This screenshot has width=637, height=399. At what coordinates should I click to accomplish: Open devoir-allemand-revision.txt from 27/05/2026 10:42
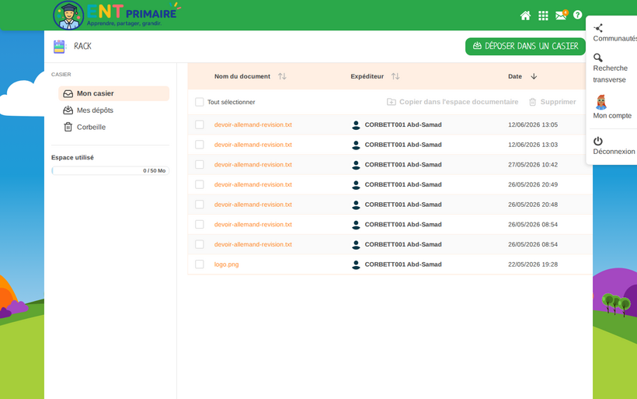coord(253,165)
